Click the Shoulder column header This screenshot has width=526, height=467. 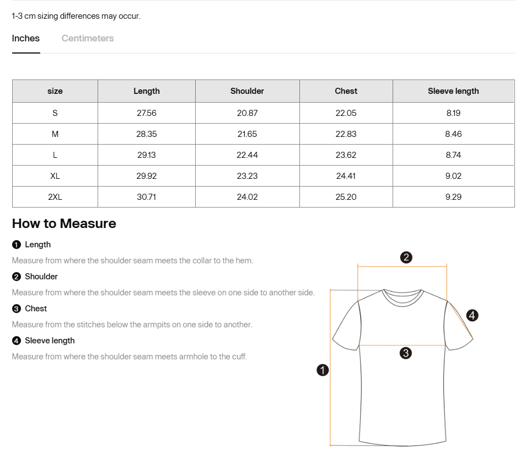coord(247,91)
